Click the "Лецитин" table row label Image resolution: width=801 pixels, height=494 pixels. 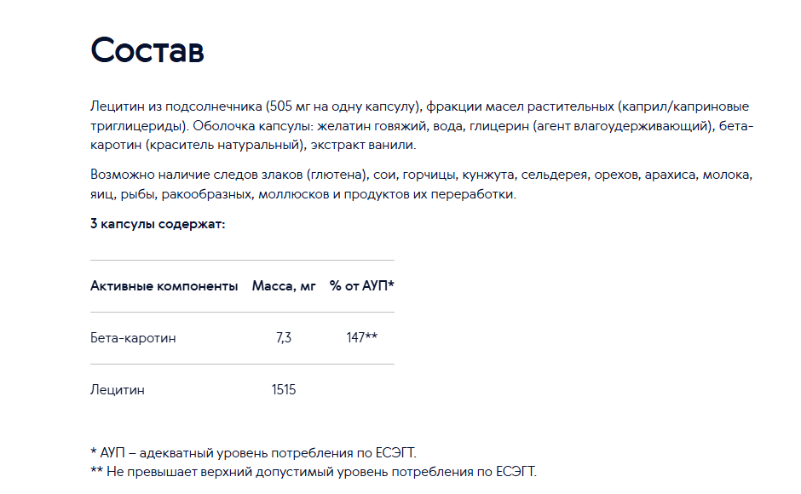[118, 390]
